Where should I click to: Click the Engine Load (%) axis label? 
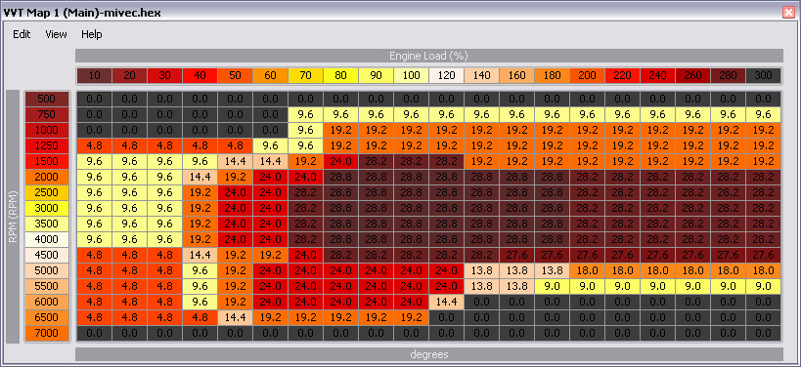[429, 56]
